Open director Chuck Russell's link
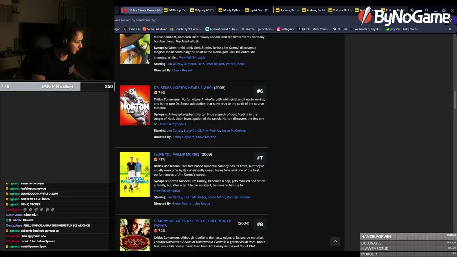 pyautogui.click(x=182, y=70)
